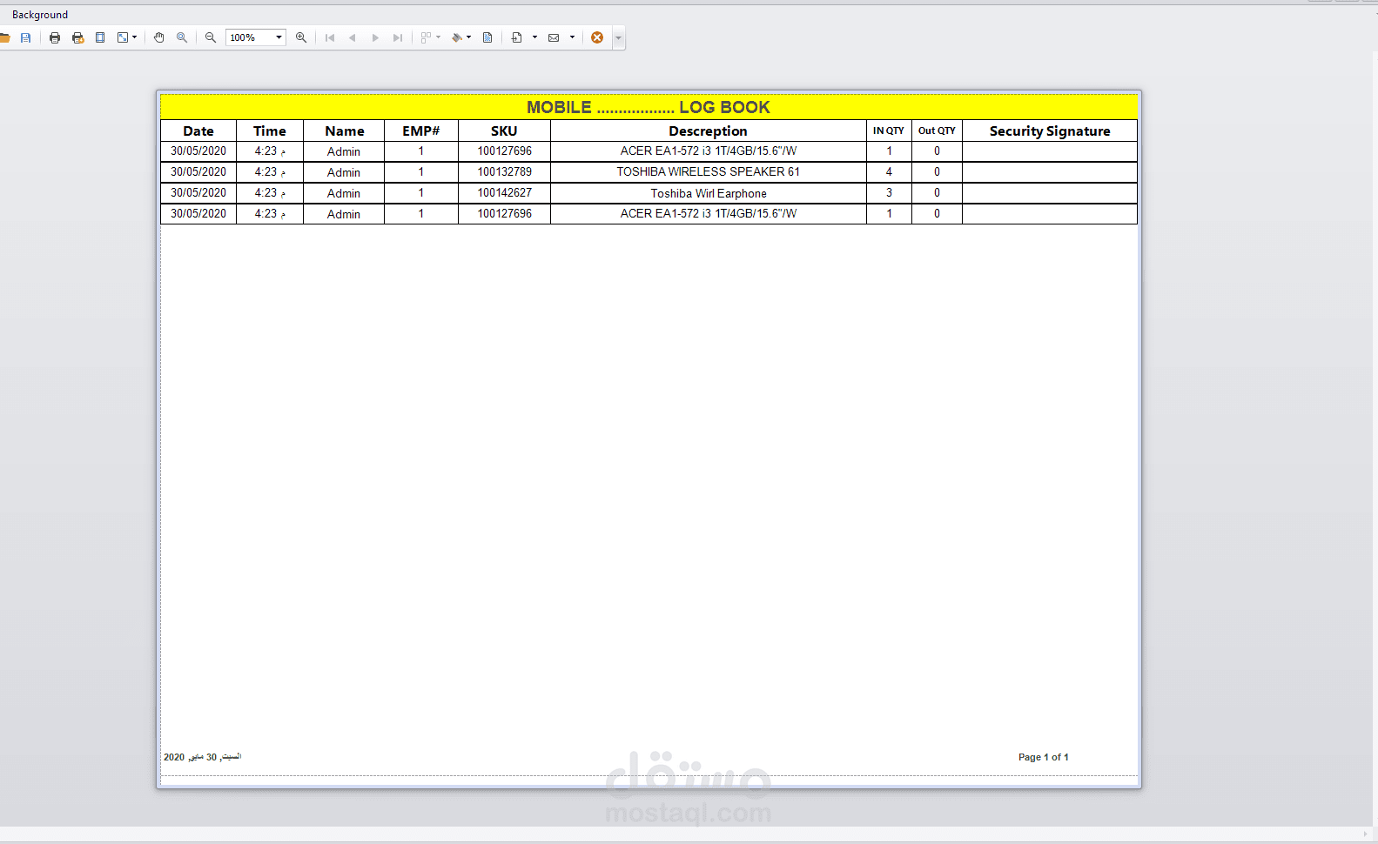Print the report with the printer icon
The width and height of the screenshot is (1378, 844).
[55, 37]
